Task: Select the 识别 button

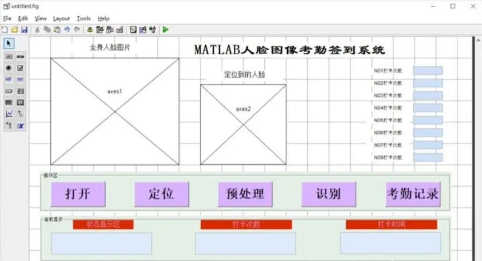Action: pyautogui.click(x=329, y=194)
